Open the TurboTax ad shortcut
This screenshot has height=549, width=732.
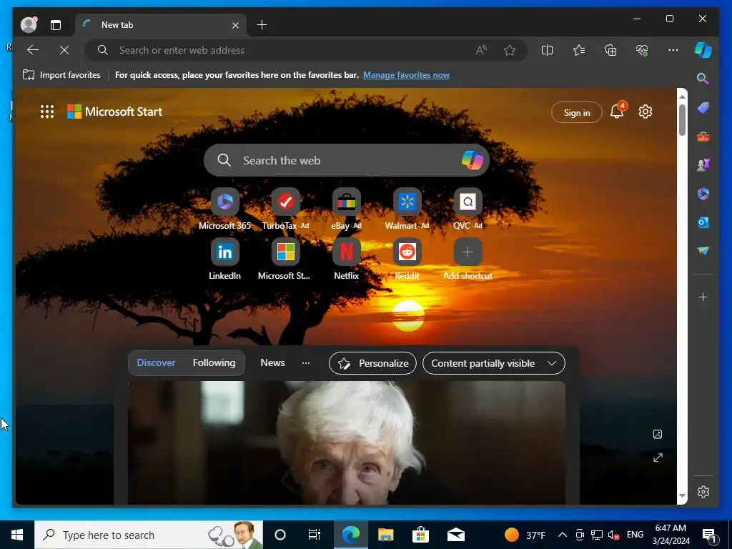(285, 209)
